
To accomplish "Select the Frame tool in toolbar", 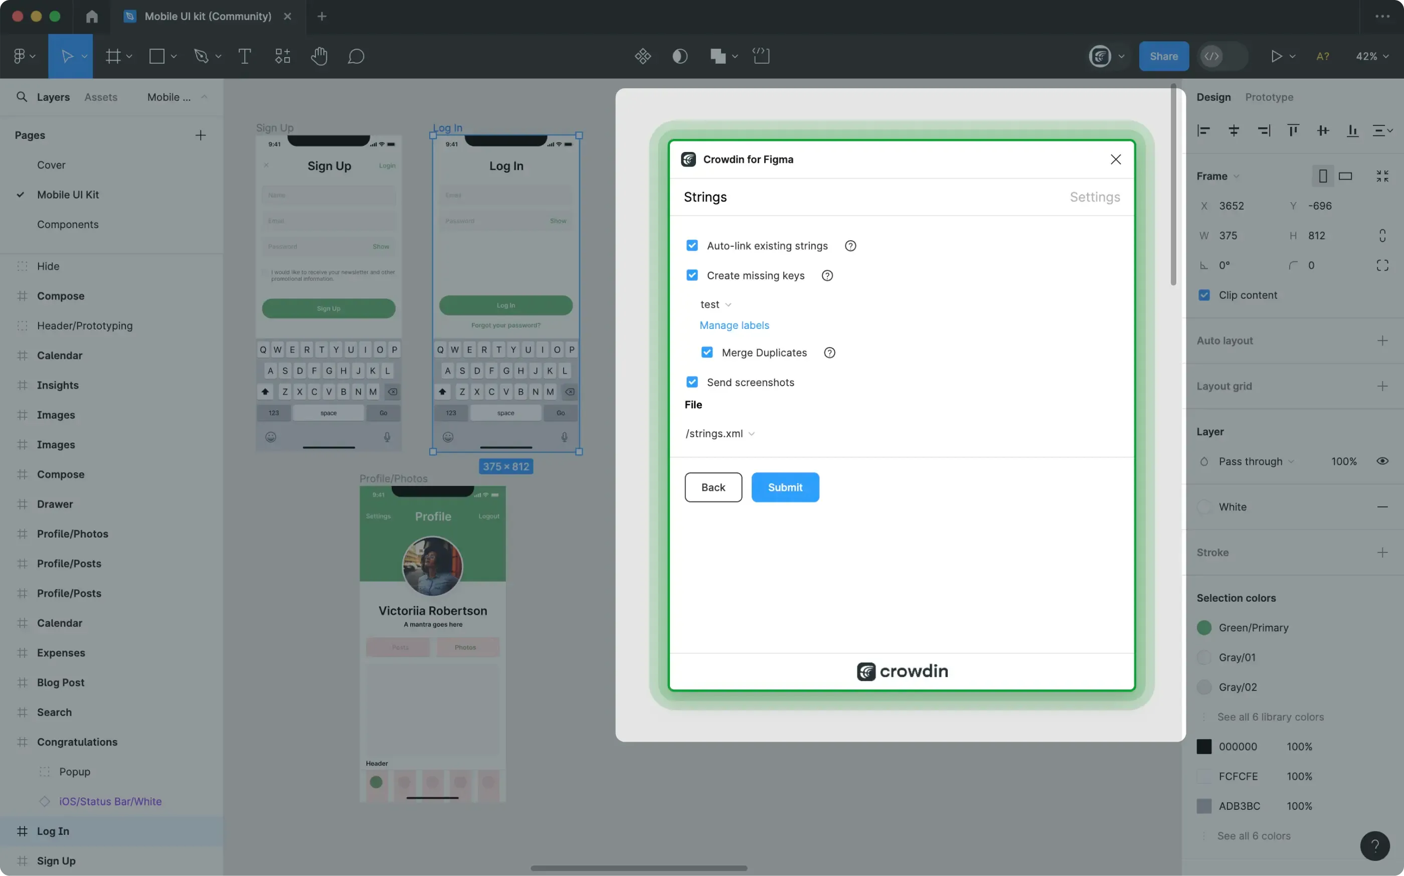I will coord(113,56).
